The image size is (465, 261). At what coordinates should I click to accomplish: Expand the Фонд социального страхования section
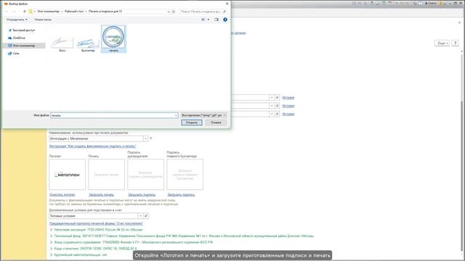[52, 242]
